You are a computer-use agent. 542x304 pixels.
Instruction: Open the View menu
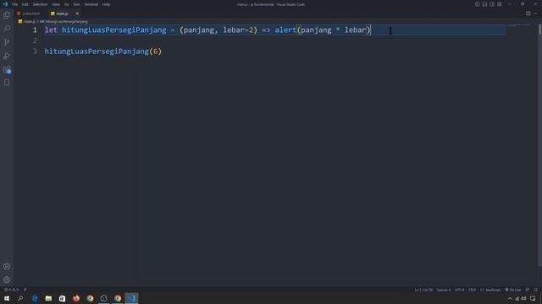click(x=56, y=4)
